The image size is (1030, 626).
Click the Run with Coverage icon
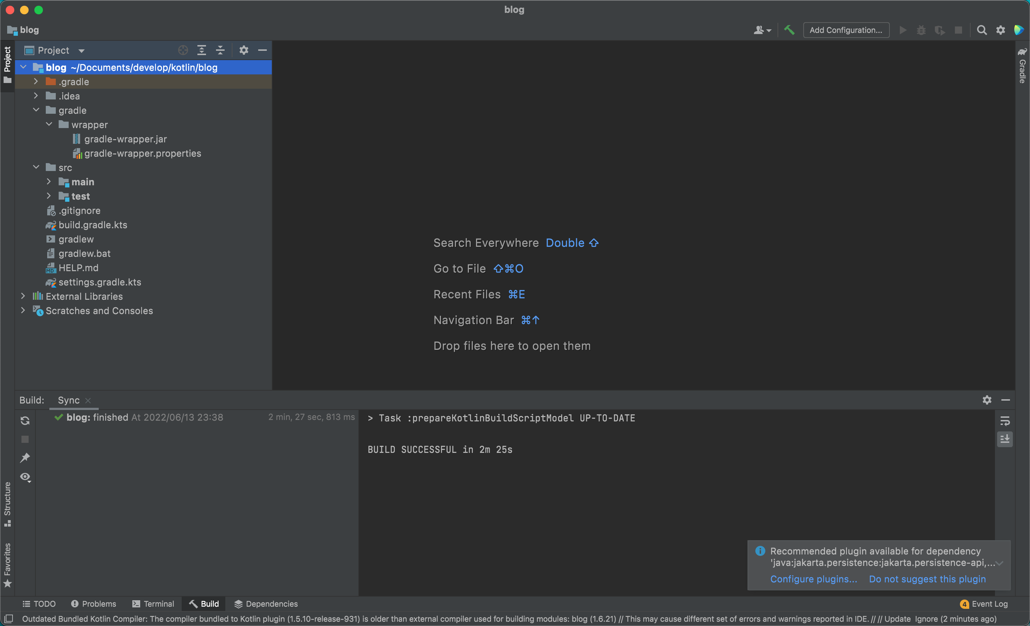coord(940,30)
